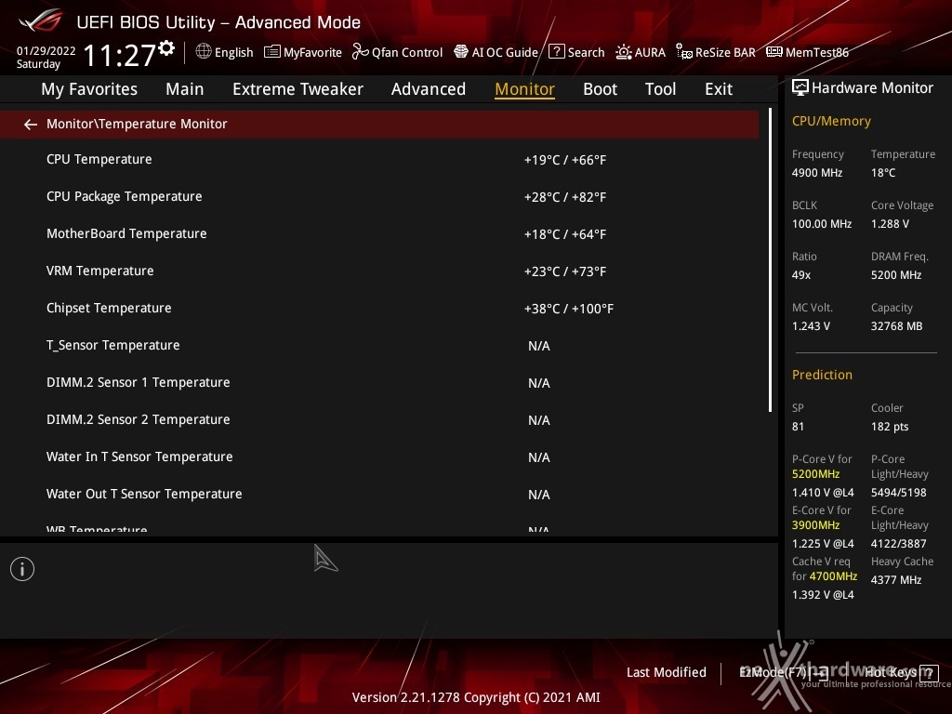Click the 1.288 V core voltage value
Image resolution: width=952 pixels, height=714 pixels.
(x=890, y=224)
